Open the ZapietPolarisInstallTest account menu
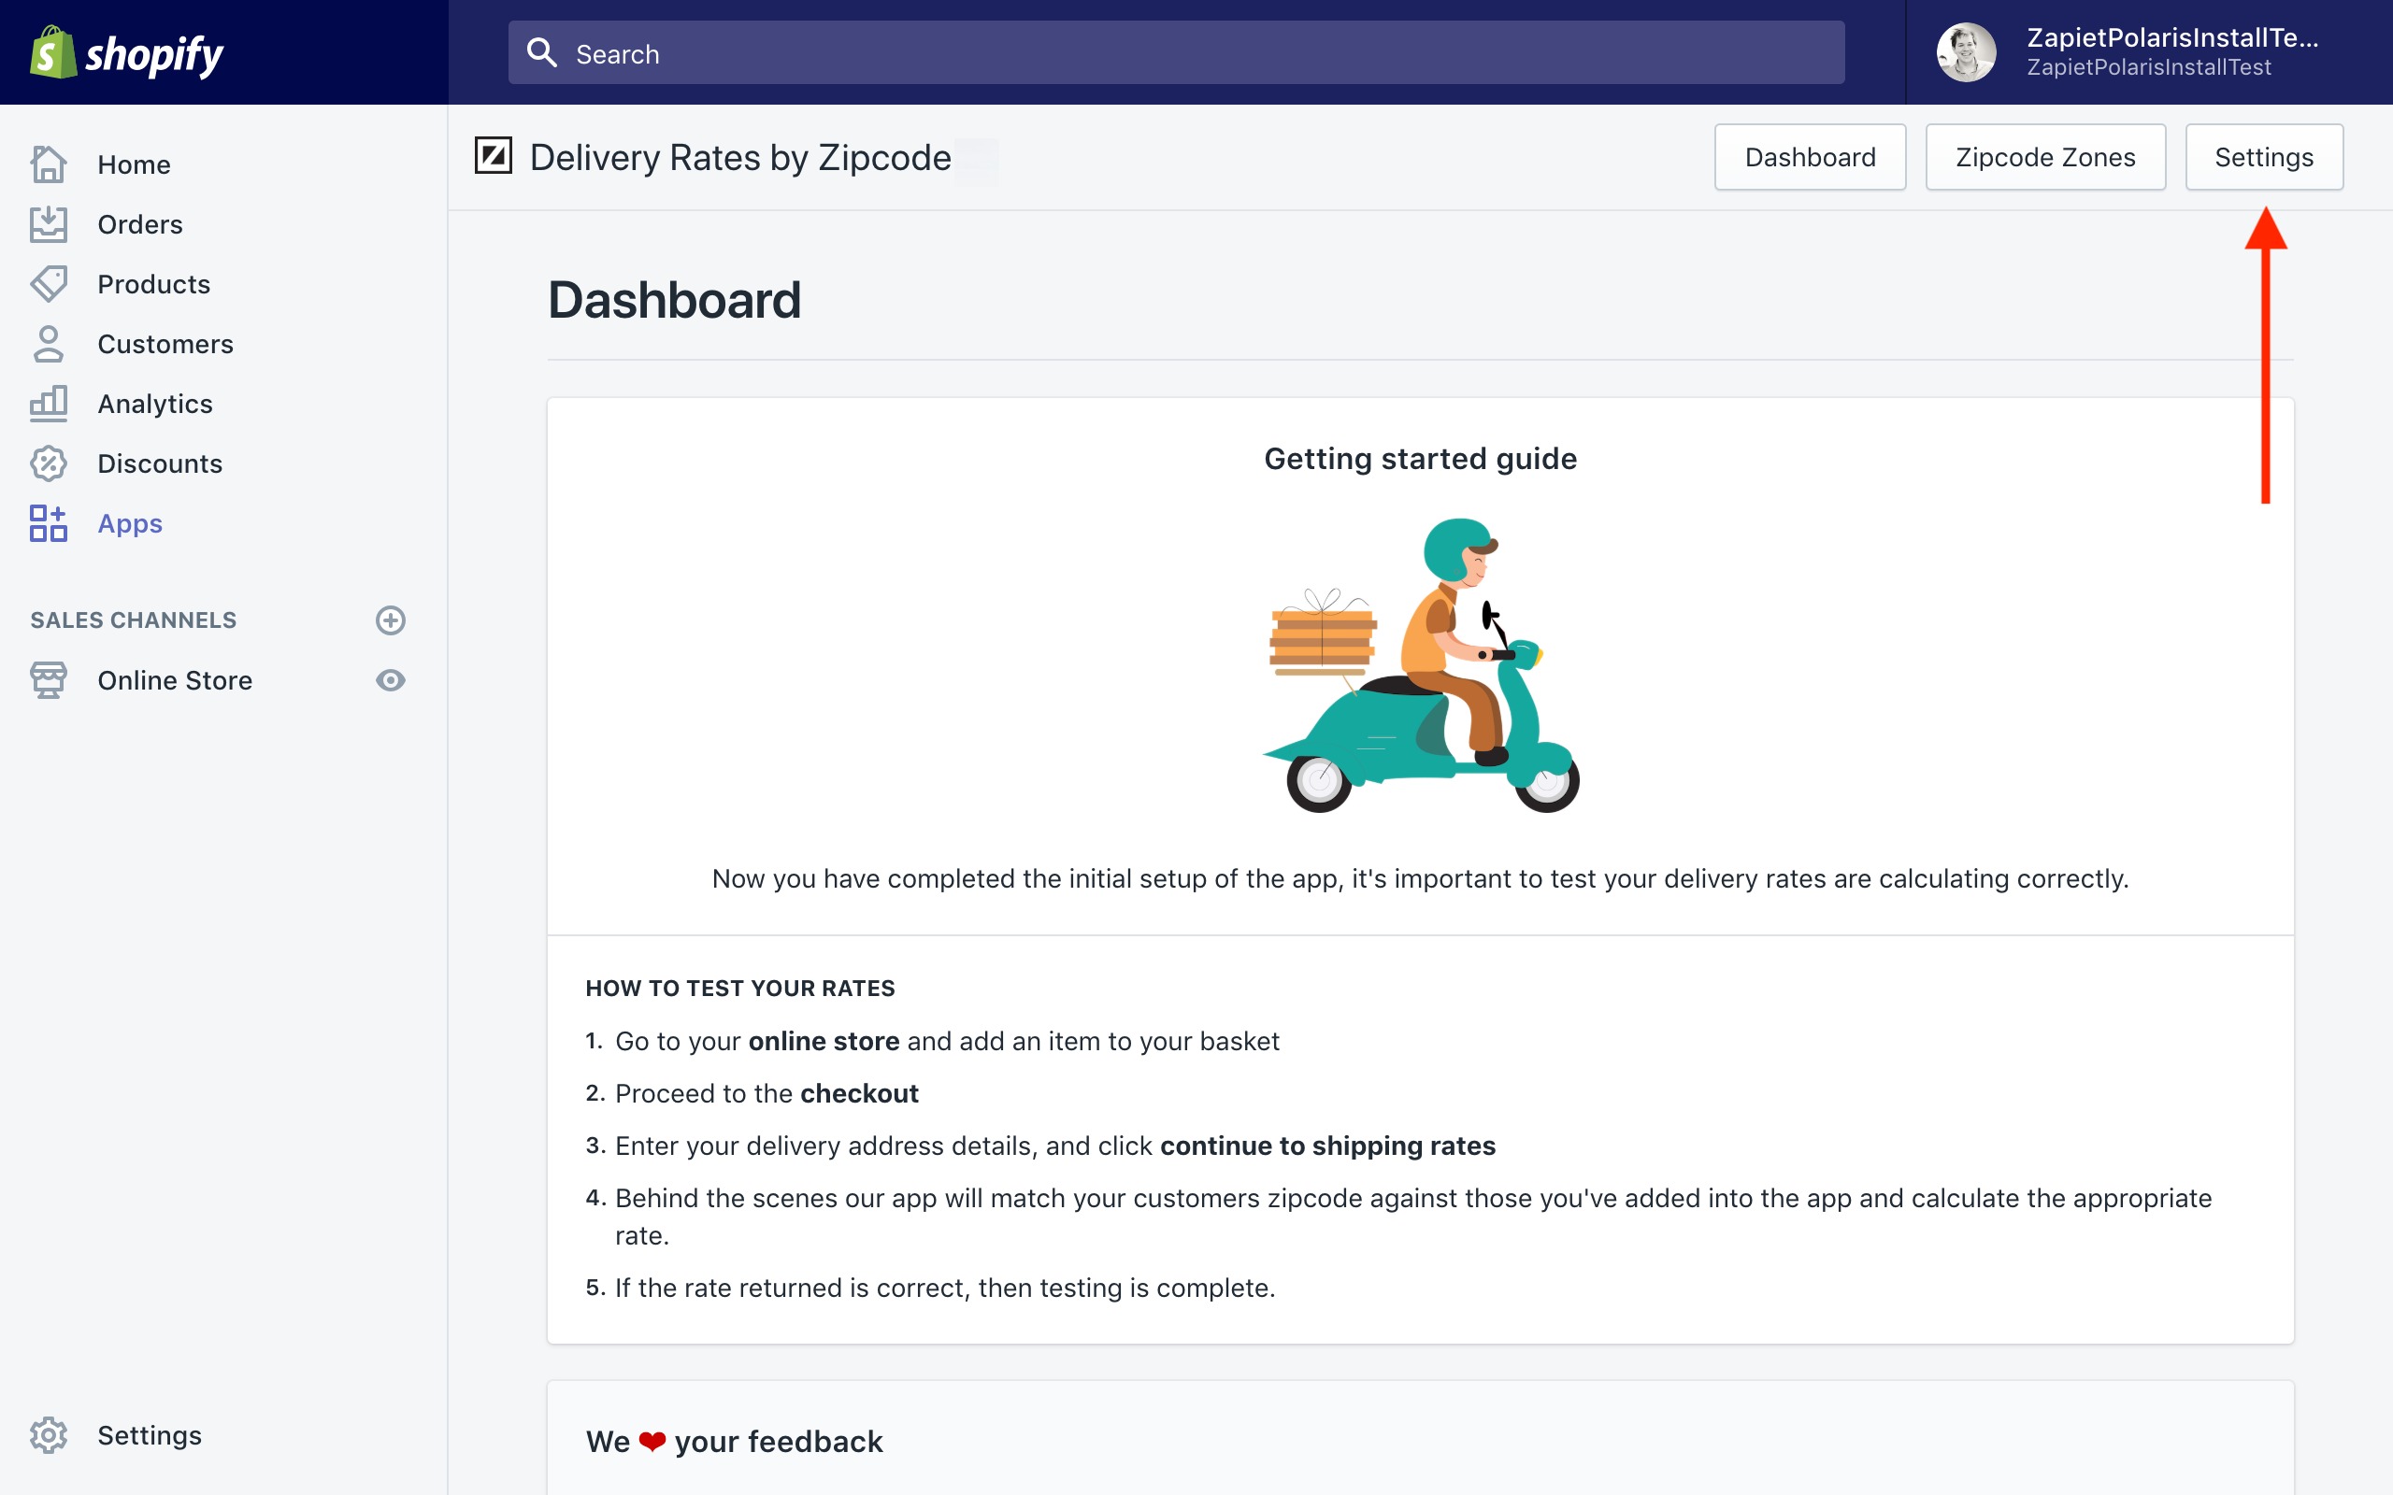Screen dimensions: 2393x1495 point(2171,52)
